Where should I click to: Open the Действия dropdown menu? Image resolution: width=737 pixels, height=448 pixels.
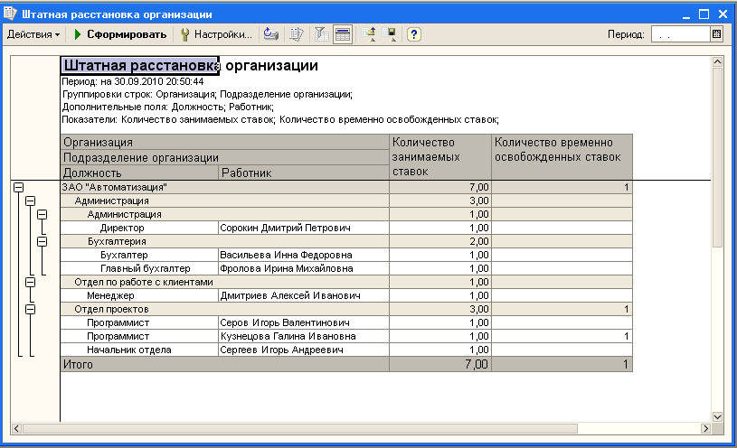click(x=33, y=34)
